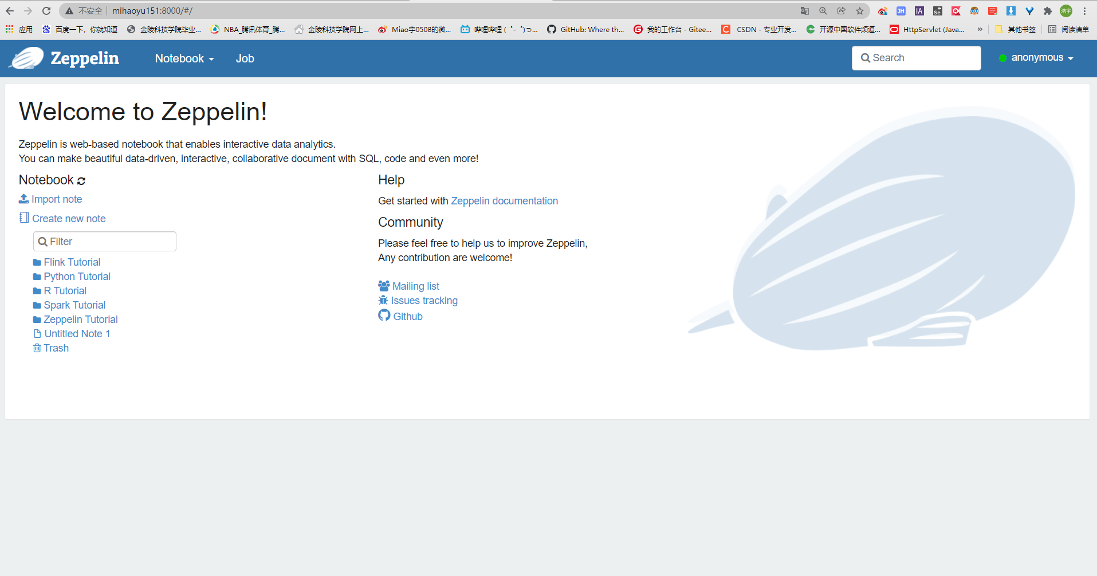Click the notebook icon beside Create new note

click(24, 218)
